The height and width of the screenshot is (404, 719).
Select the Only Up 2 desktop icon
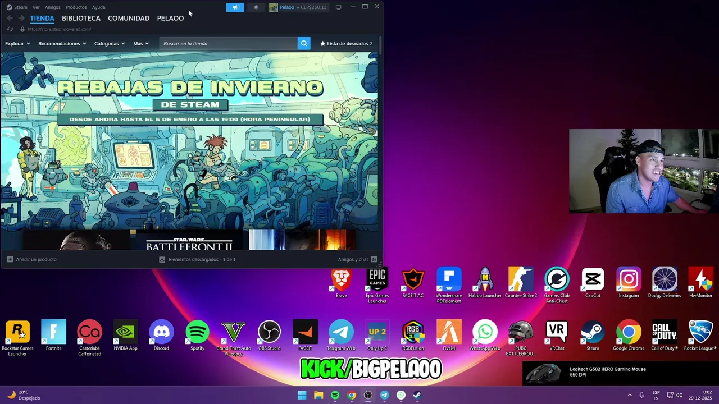click(x=377, y=336)
